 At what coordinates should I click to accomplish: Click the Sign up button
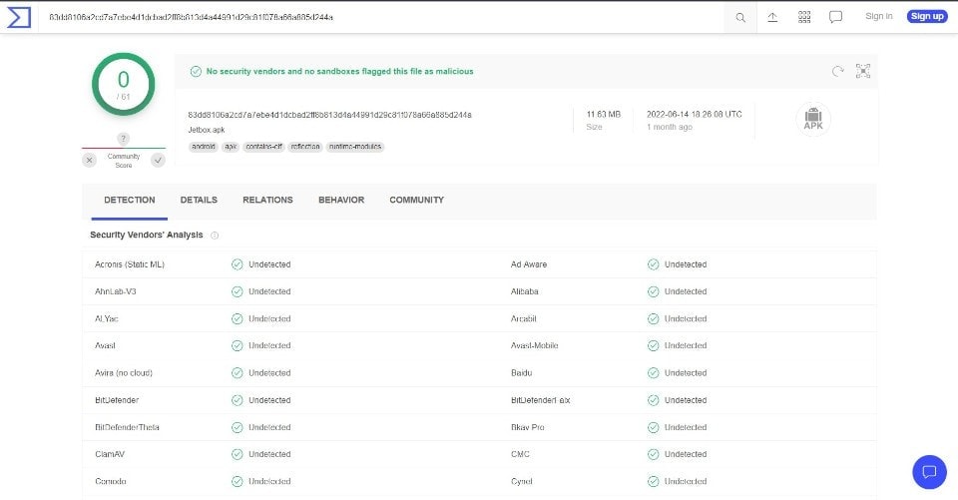[x=927, y=17]
